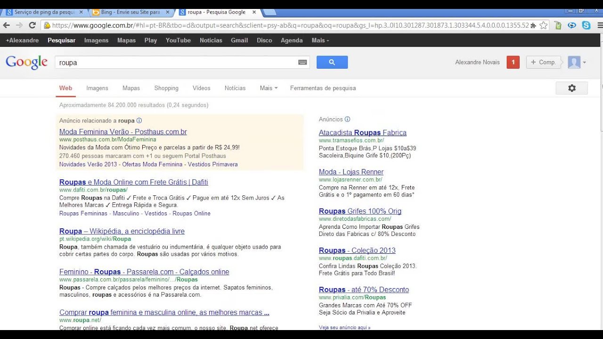603x339 pixels.
Task: Click info icon next to 'Anúncios' heading
Action: click(x=347, y=119)
